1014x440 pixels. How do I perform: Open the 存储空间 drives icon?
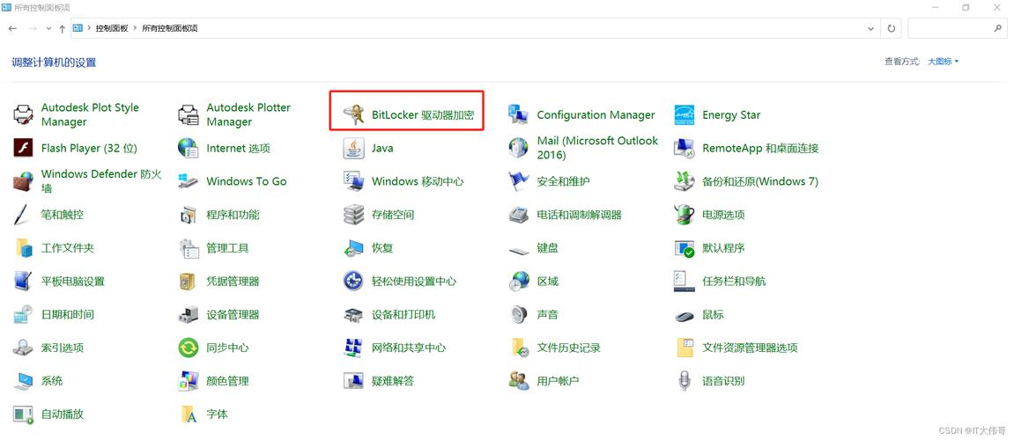(x=354, y=215)
